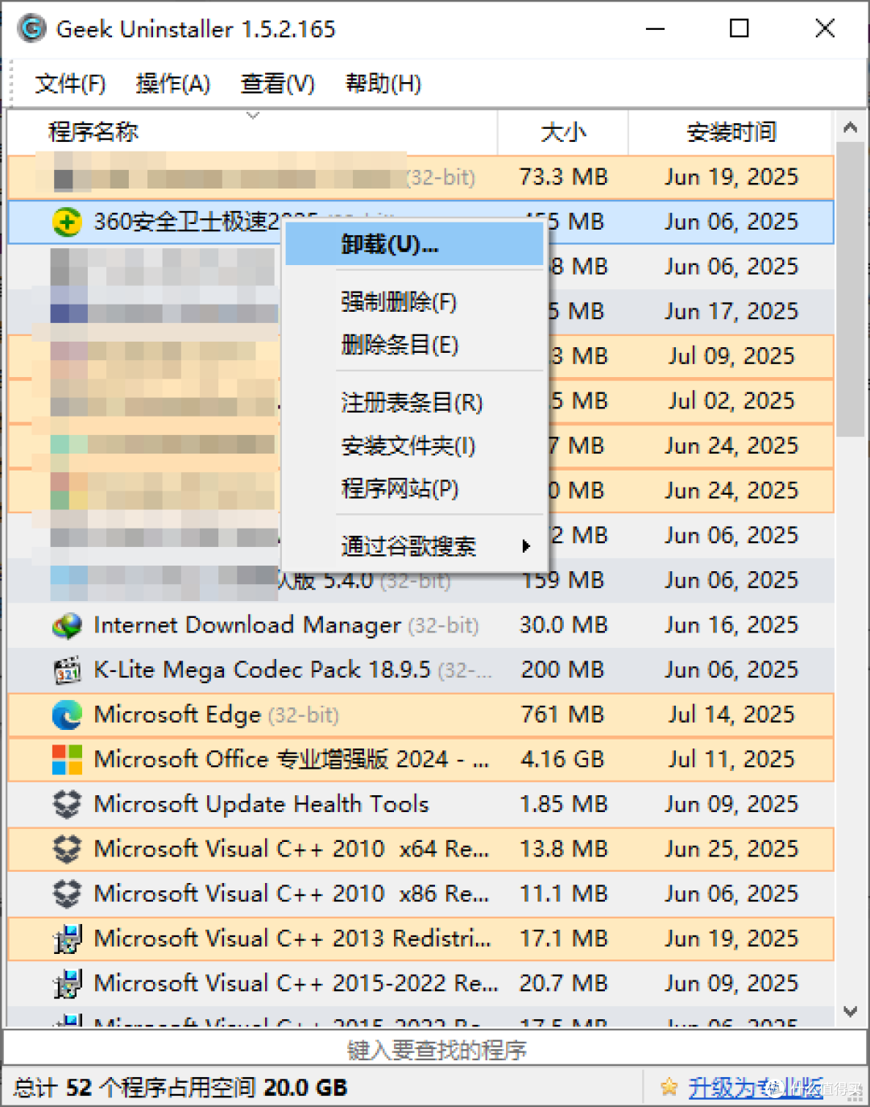
Task: Click the 200 MB size cell
Action: [x=562, y=670]
